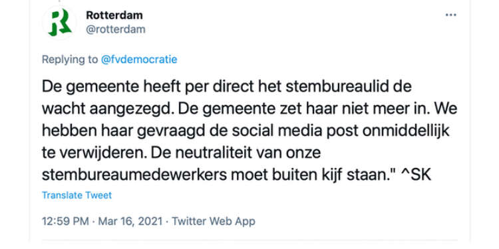Open the Twitter Web App source link
Image resolution: width=499 pixels, height=249 pixels.
click(x=214, y=221)
